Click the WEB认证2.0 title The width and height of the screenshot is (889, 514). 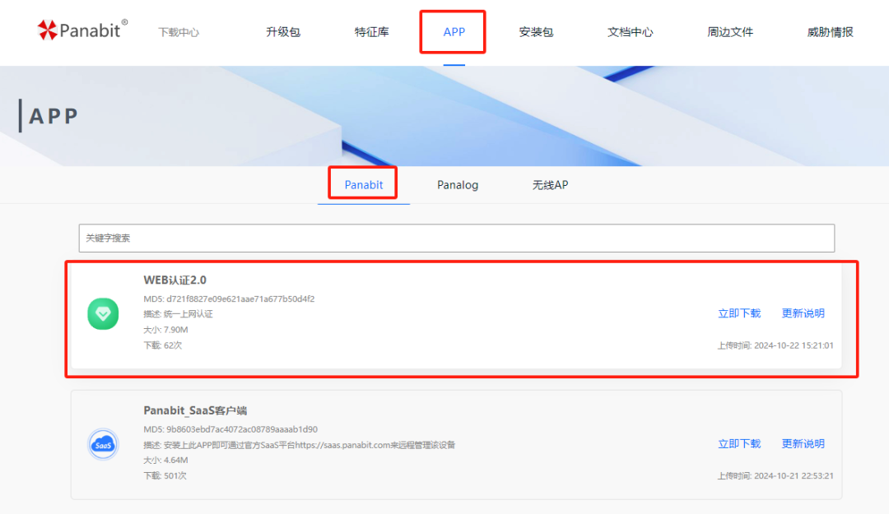(x=175, y=280)
